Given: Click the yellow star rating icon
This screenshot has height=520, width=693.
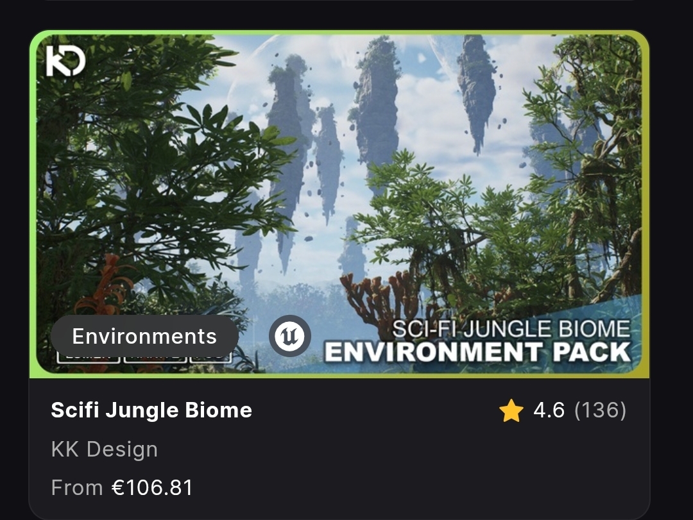Looking at the screenshot, I should [x=511, y=410].
